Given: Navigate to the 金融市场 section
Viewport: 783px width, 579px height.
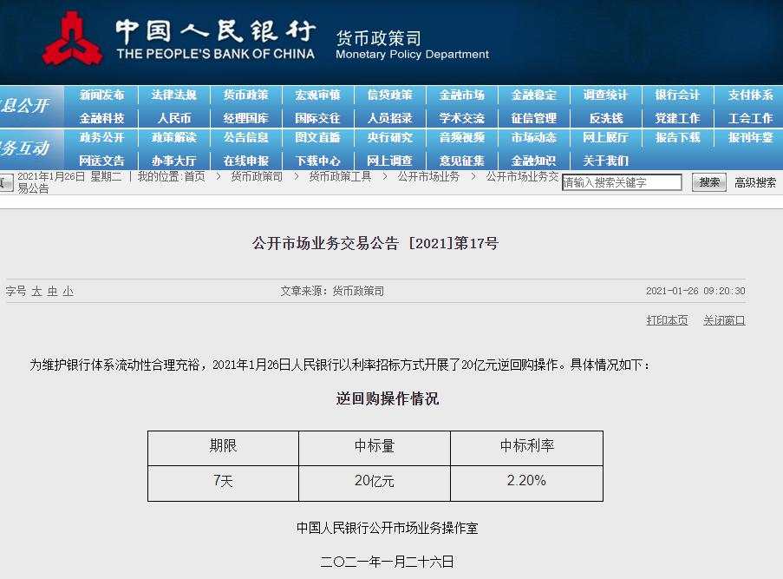Looking at the screenshot, I should 462,95.
